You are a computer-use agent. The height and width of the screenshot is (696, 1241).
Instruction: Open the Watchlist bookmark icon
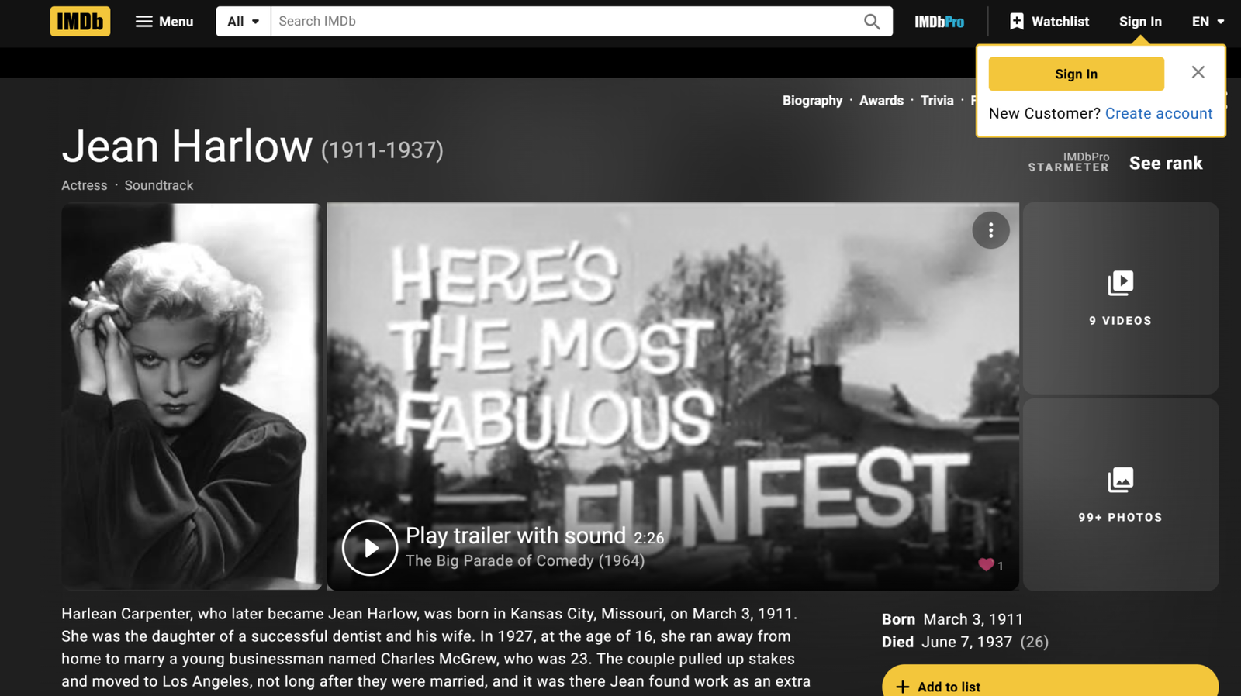[1016, 22]
